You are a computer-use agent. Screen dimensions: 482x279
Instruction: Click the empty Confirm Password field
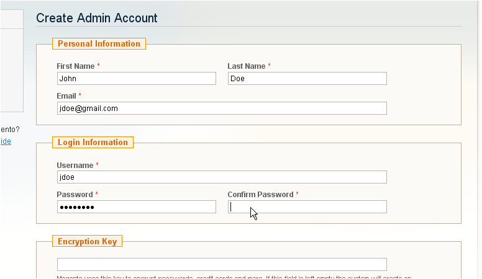(307, 207)
